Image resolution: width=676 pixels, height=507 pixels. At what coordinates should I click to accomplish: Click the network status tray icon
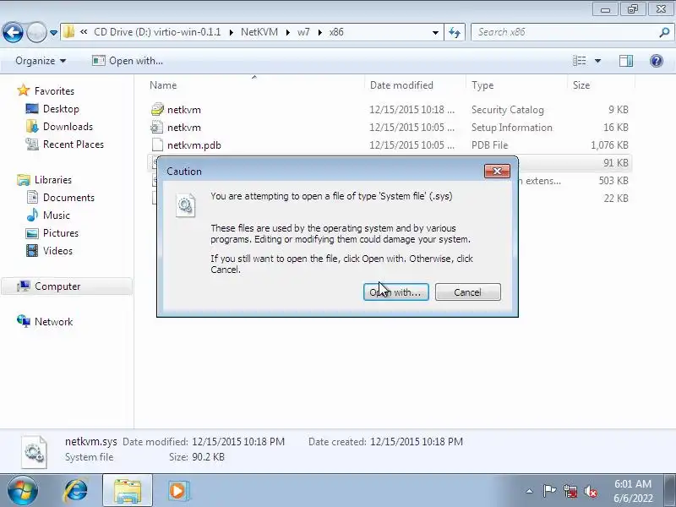[x=570, y=491]
